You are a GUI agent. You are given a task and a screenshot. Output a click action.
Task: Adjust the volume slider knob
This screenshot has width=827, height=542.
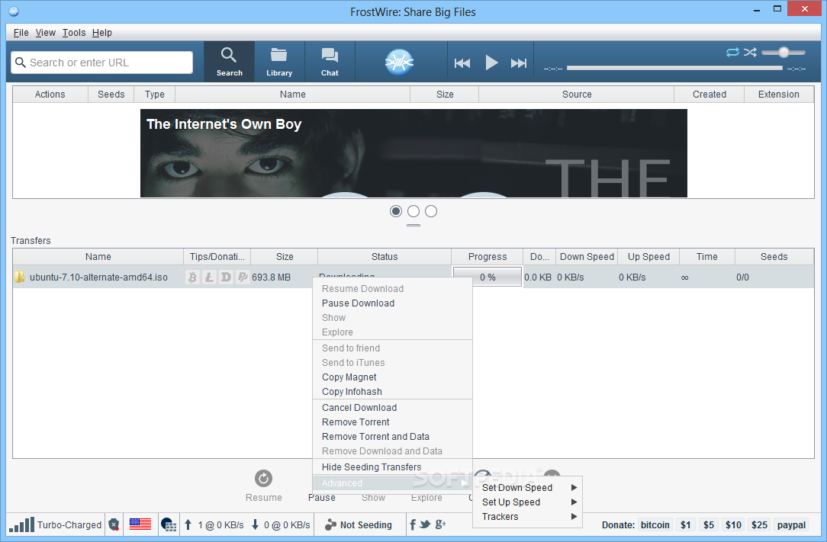point(784,52)
